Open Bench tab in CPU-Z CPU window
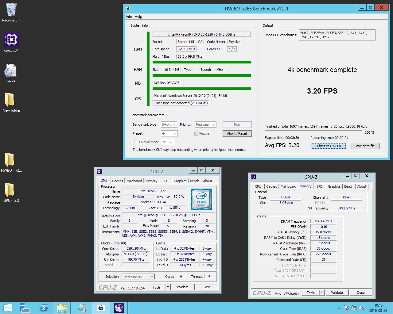This screenshot has height=314, width=393. coord(195,181)
